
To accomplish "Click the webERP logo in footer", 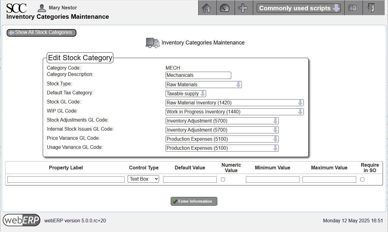I will pos(22,220).
